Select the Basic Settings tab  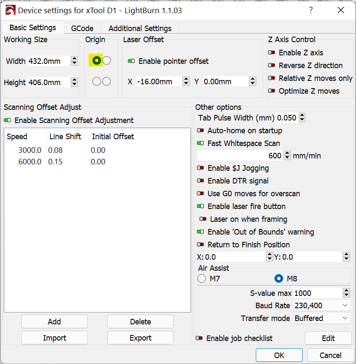tap(33, 27)
